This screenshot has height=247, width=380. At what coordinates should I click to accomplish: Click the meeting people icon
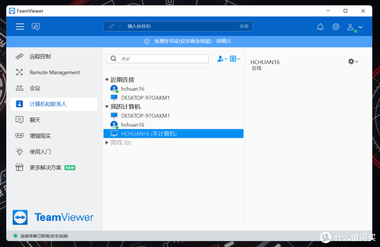(19, 88)
